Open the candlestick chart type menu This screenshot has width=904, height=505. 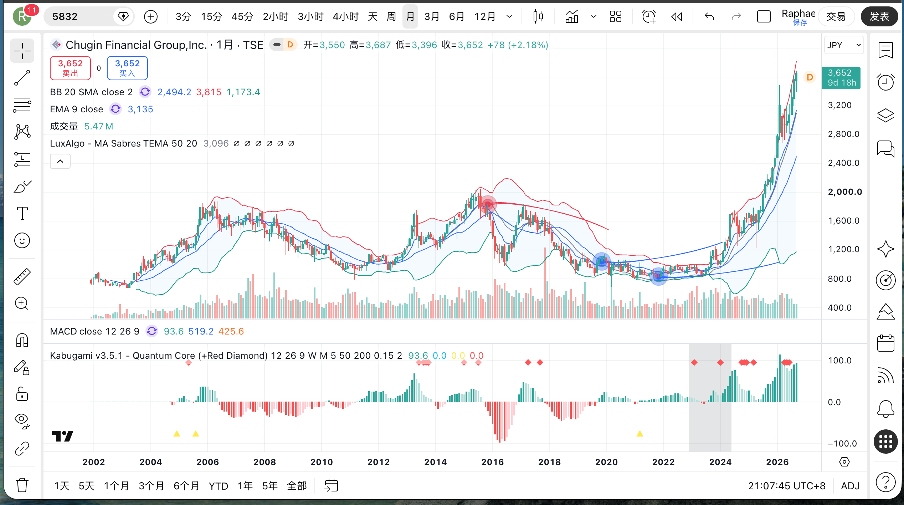pyautogui.click(x=538, y=16)
